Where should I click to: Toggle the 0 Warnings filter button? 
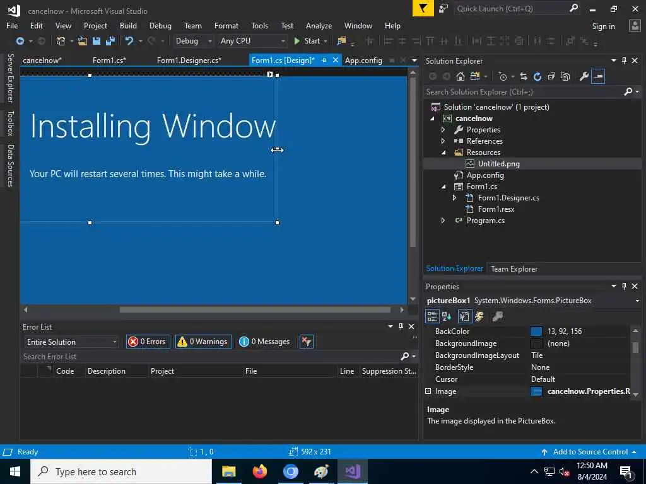204,342
